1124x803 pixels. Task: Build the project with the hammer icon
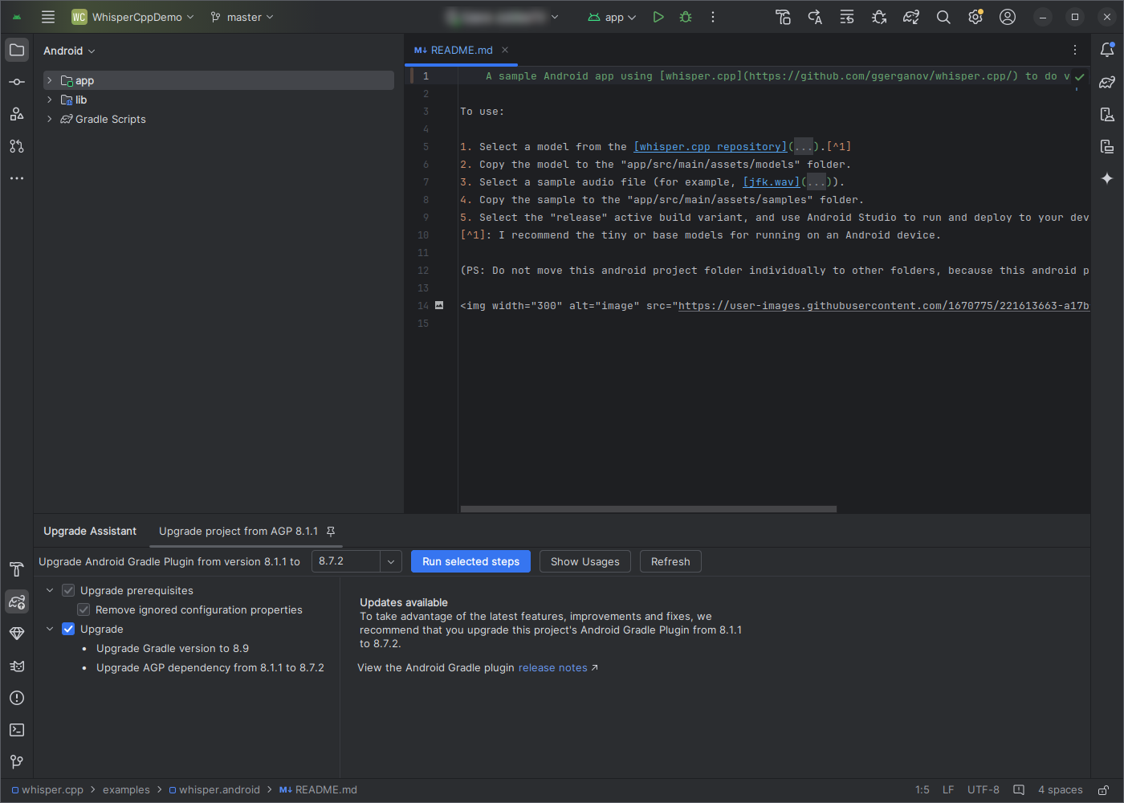783,16
